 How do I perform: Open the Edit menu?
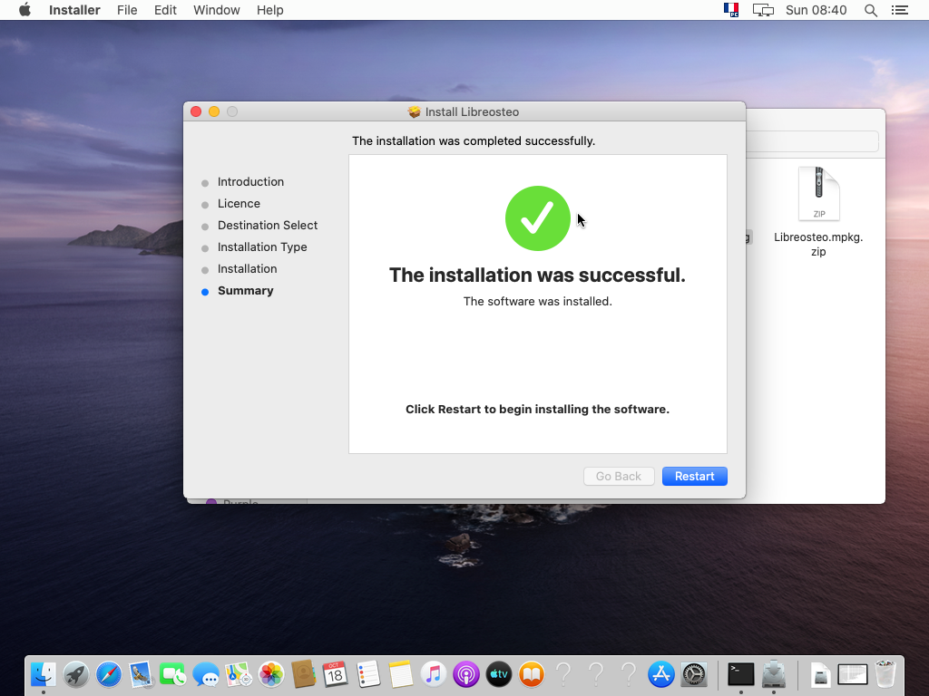165,10
